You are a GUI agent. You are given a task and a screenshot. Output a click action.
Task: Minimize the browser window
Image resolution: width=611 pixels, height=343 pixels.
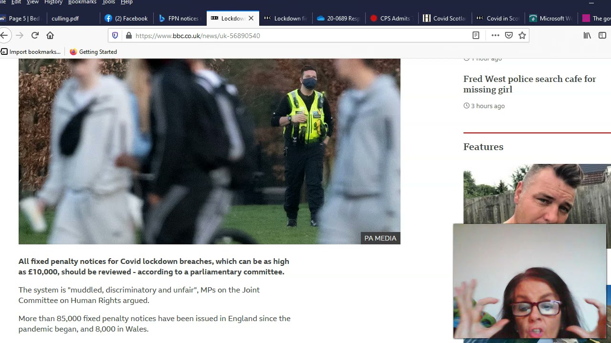point(591,2)
